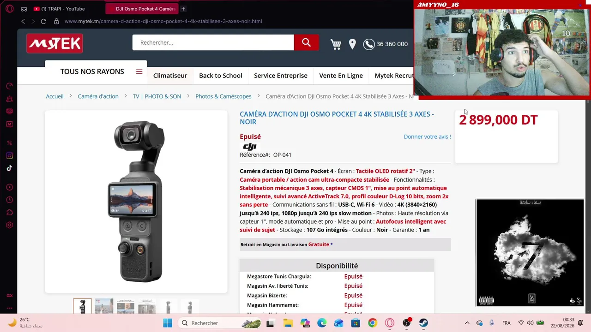Image resolution: width=591 pixels, height=332 pixels.
Task: Open the store locator pin
Action: pos(352,44)
